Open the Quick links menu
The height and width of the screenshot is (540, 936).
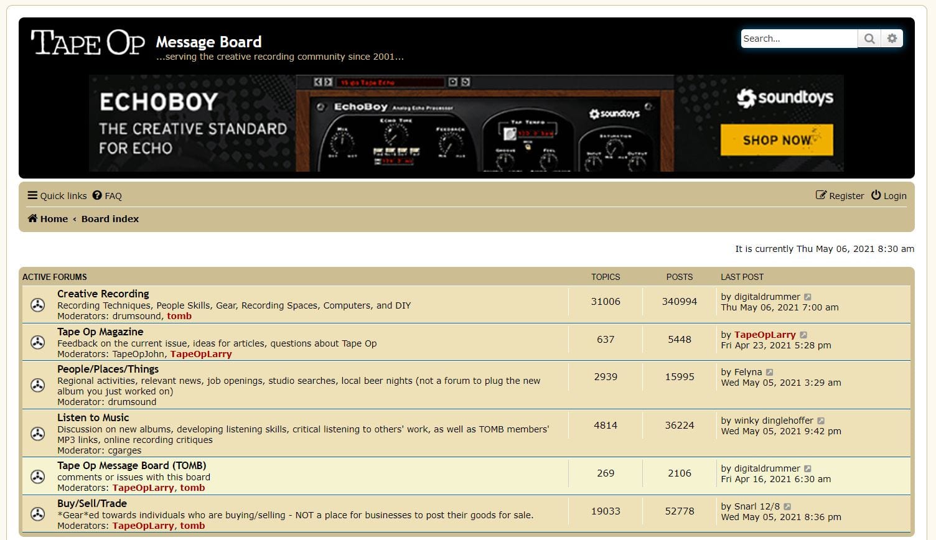click(57, 196)
